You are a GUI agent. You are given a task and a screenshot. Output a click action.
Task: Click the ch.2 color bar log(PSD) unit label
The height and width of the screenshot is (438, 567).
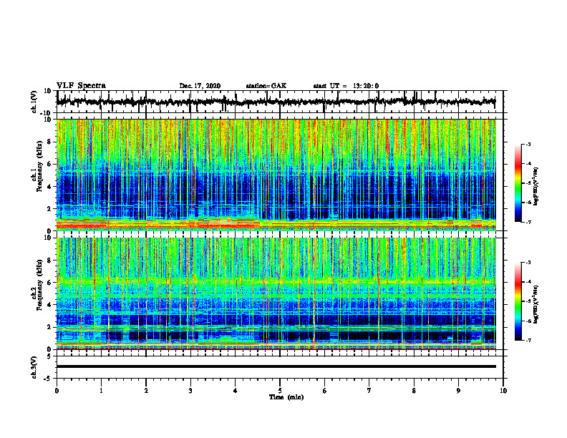tap(536, 304)
